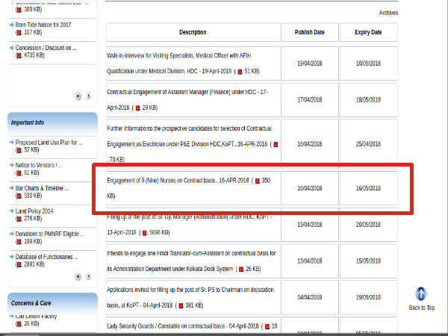Open PDF icon for Assistant Manager (Finance) notice
Viewport: 448px width, 336px height.
tap(137, 108)
